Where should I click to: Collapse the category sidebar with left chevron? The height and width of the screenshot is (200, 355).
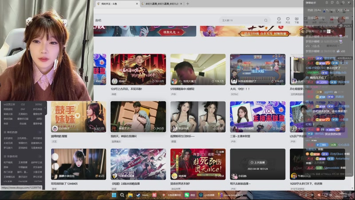pyautogui.click(x=45, y=108)
